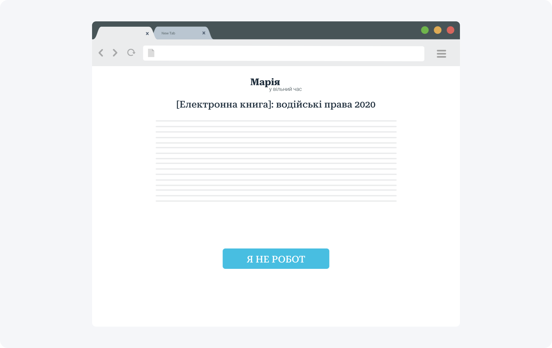552x348 pixels.
Task: Focus the empty address bar field
Action: tap(284, 53)
